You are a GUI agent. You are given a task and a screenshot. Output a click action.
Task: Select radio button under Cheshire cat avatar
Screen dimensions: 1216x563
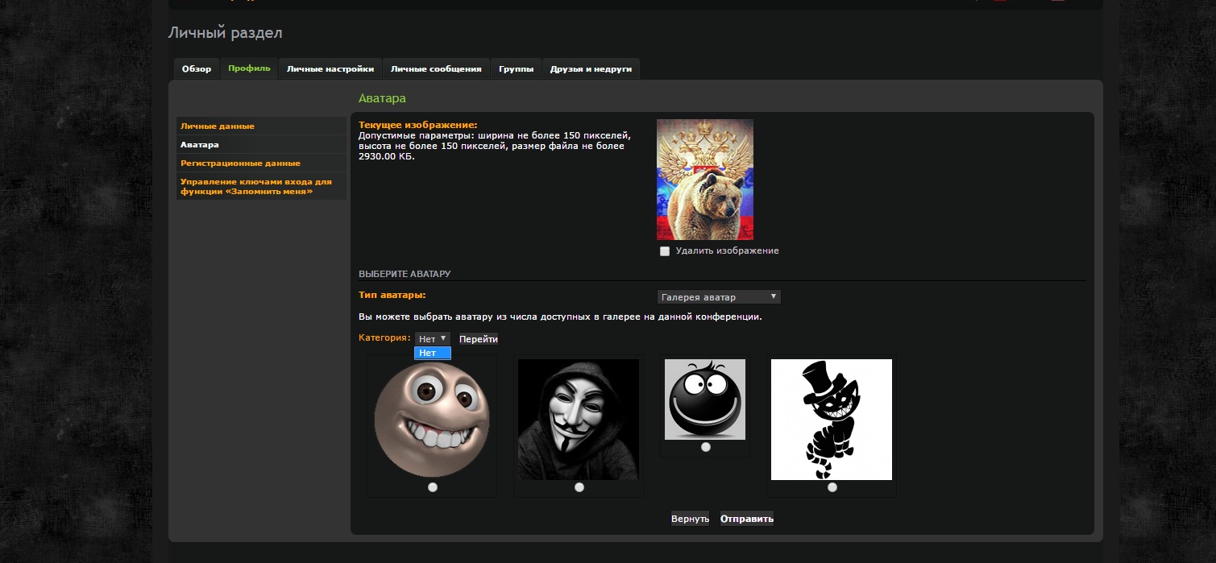coord(832,487)
